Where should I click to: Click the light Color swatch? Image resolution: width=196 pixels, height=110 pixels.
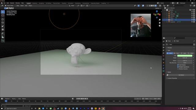(185, 56)
